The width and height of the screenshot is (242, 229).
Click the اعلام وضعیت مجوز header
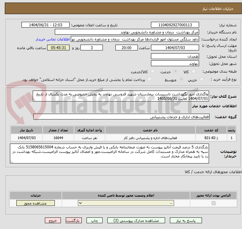126,196
